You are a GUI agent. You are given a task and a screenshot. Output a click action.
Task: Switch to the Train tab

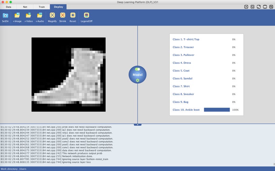click(42, 7)
